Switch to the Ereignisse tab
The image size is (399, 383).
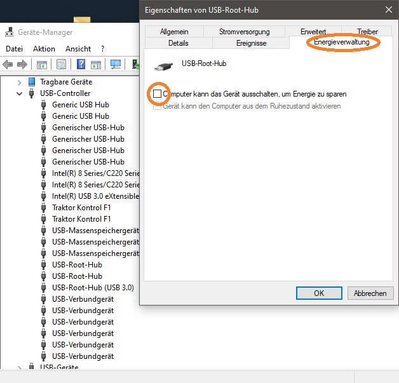[x=252, y=43]
